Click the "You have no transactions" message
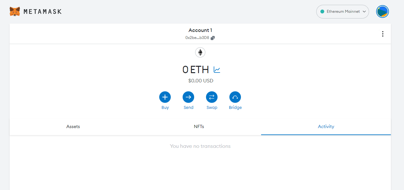The height and width of the screenshot is (190, 404). point(200,146)
